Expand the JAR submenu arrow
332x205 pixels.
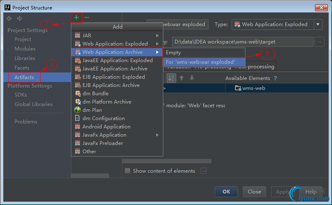tap(158, 35)
